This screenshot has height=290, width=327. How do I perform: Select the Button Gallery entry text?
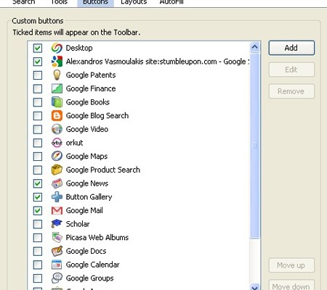tap(89, 197)
